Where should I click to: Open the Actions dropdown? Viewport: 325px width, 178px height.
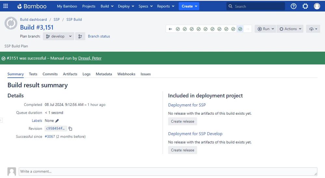point(290,29)
